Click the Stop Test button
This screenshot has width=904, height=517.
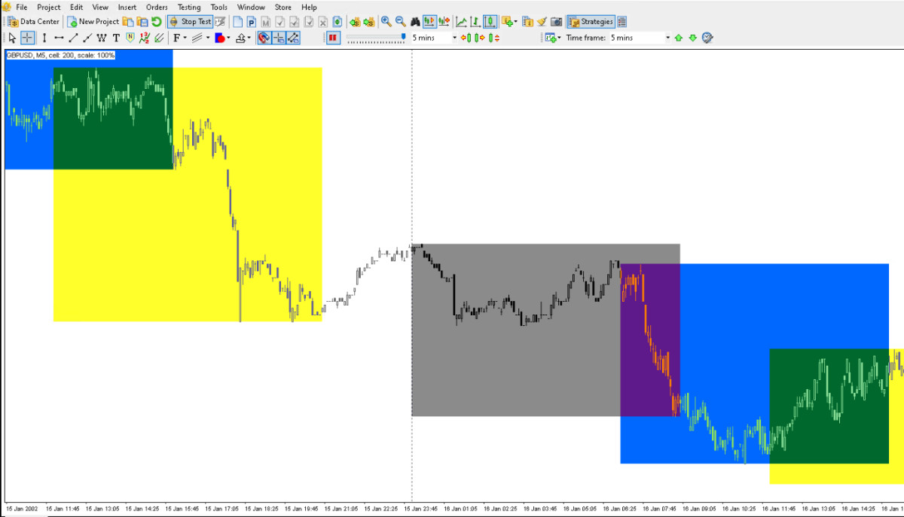190,22
